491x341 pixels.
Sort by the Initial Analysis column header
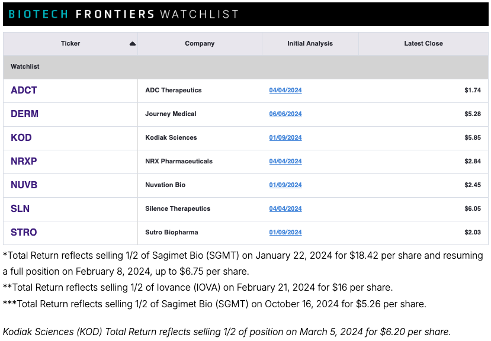[x=310, y=44]
